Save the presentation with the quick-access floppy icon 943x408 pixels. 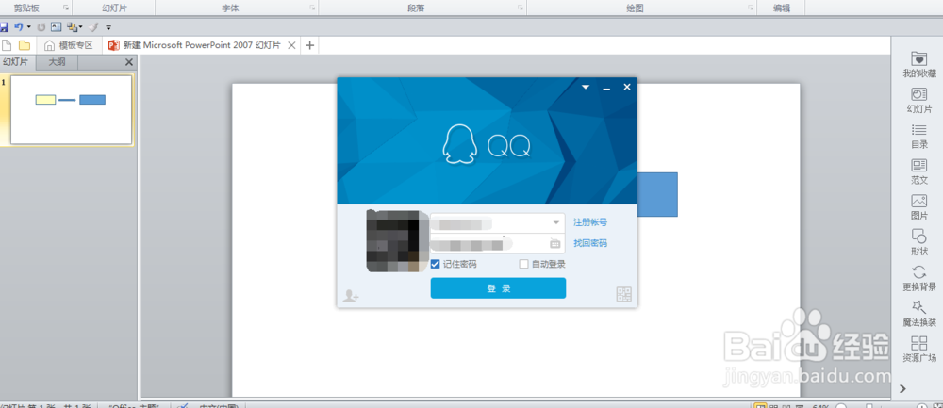click(4, 27)
